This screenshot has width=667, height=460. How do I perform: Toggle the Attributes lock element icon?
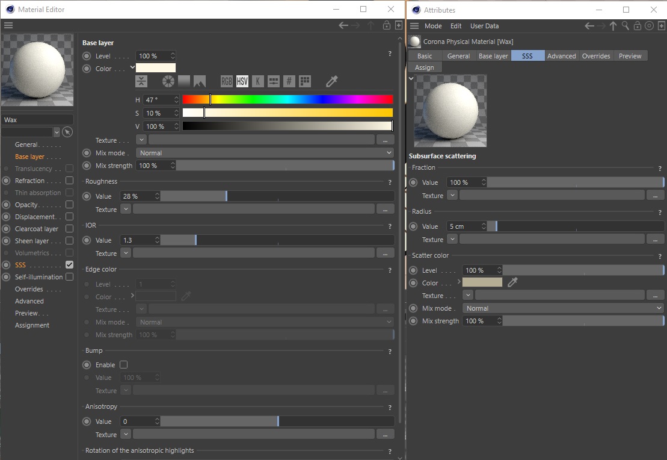(637, 26)
